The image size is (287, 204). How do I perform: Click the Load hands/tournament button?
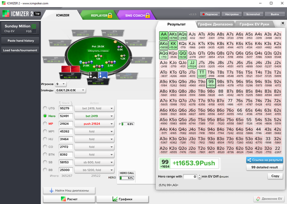pyautogui.click(x=20, y=50)
